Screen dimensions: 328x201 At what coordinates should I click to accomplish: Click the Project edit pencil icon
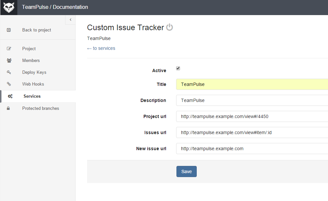pos(9,49)
